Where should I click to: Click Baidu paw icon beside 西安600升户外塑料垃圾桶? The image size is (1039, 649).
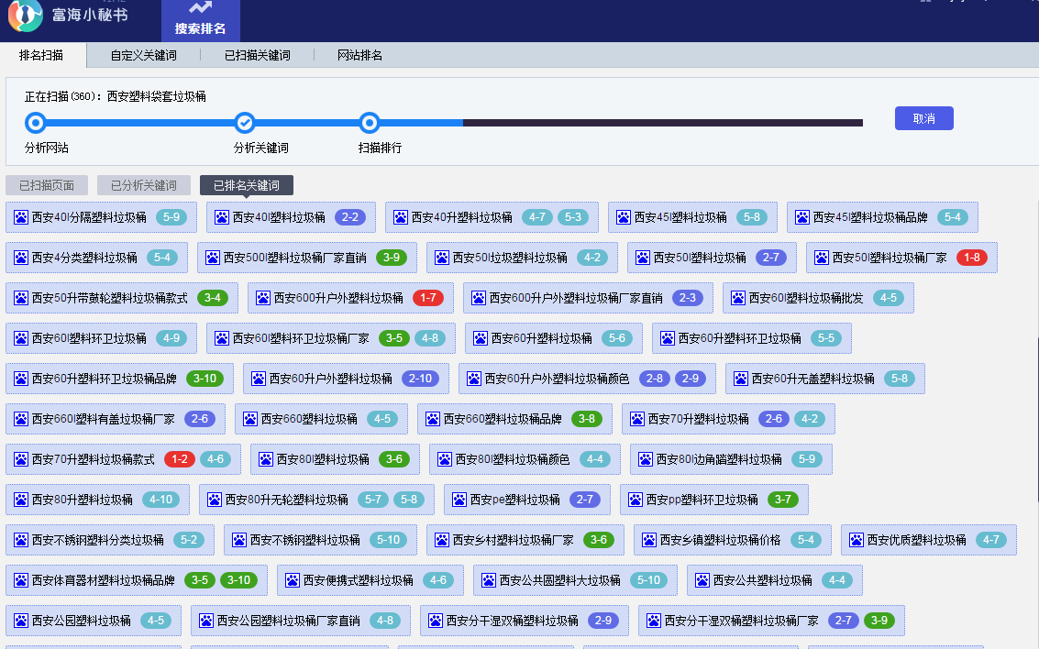pos(263,298)
